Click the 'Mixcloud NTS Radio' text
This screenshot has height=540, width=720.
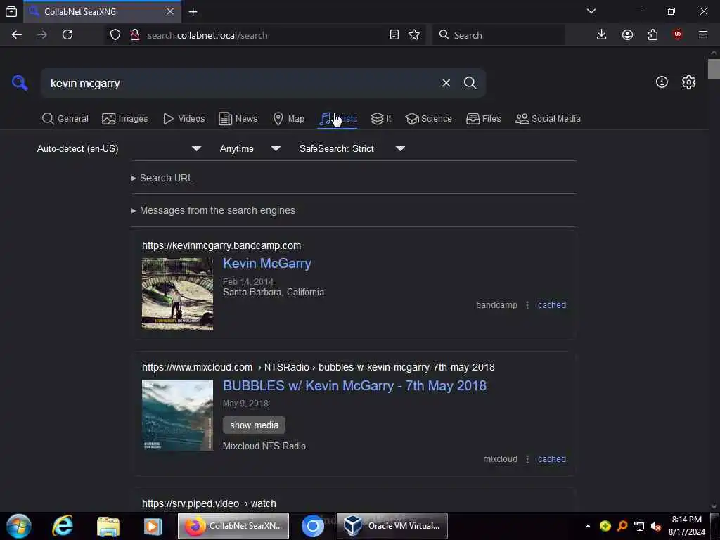pyautogui.click(x=264, y=446)
